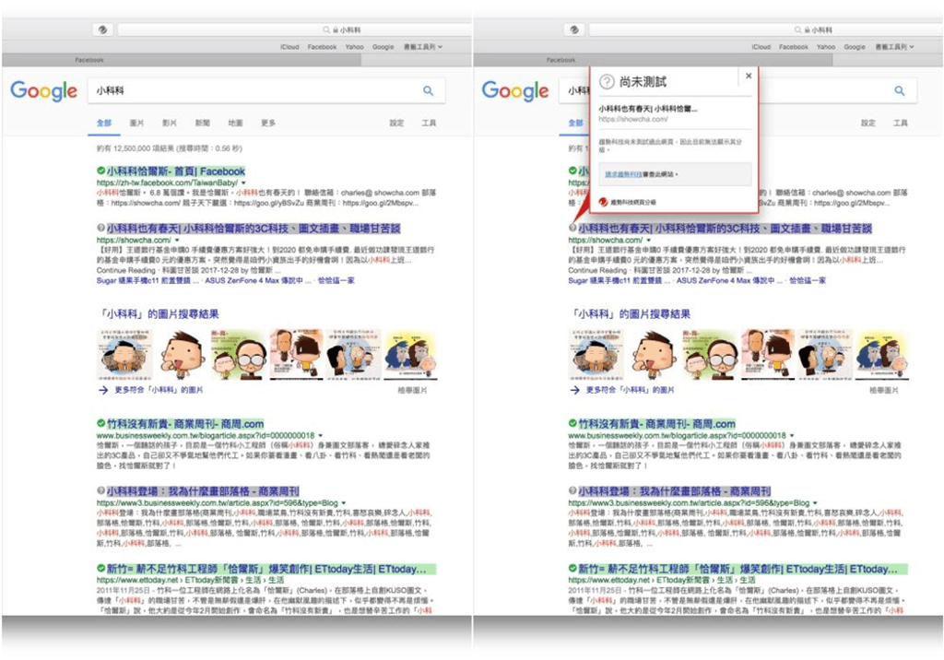Screen dimensions: 944x660
Task: Open 小科科登場 商業周刊 result in right window
Action: pyautogui.click(x=674, y=490)
